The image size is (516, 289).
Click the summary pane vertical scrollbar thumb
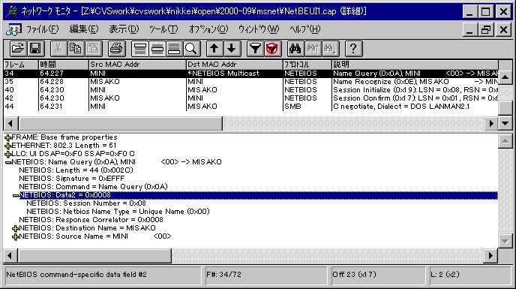(x=505, y=108)
